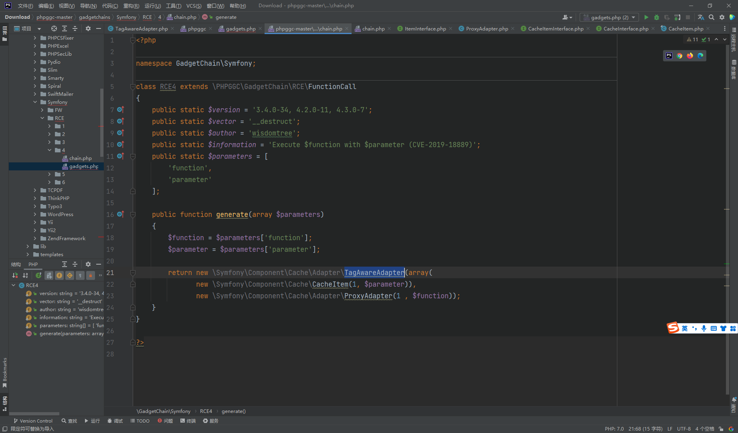Open editor tabs more options menu
The width and height of the screenshot is (738, 433).
(724, 28)
